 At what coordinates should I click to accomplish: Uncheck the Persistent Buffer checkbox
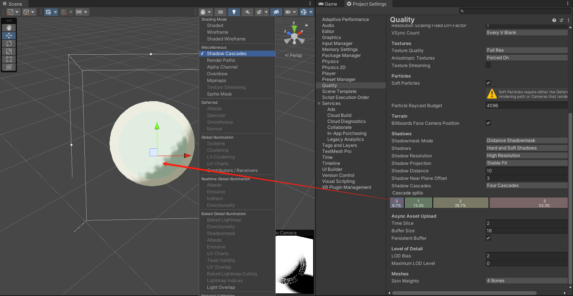488,238
